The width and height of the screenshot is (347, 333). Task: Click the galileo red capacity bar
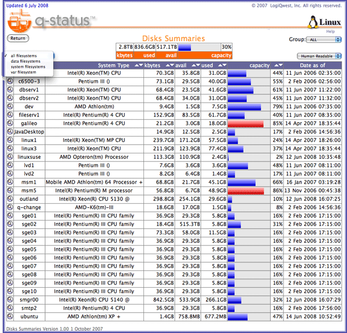point(246,124)
